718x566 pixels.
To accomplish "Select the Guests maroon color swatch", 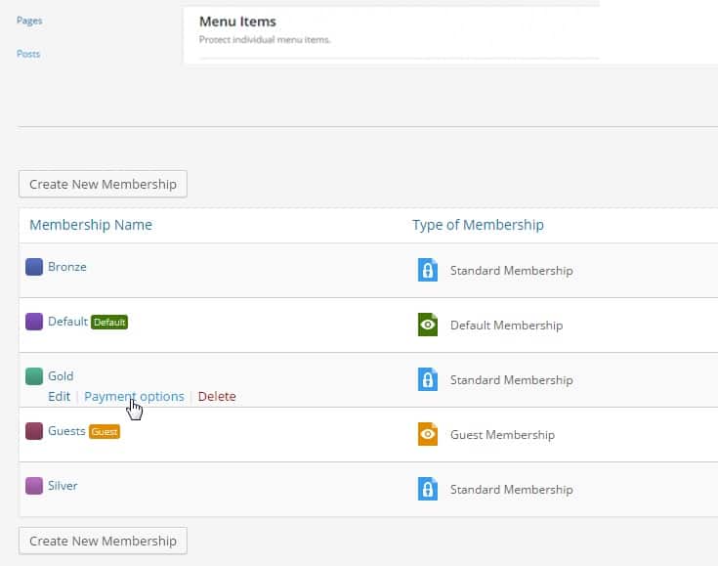I will 34,431.
